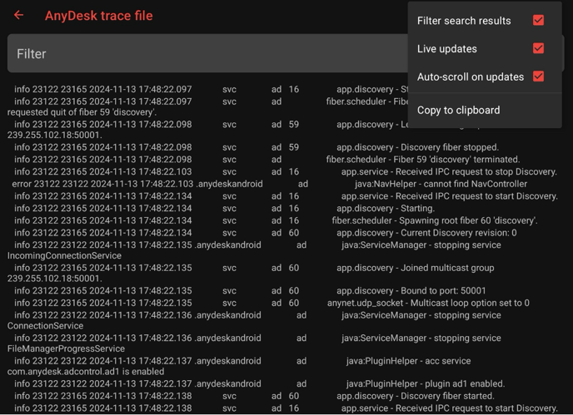Select log line 'app.discovery - Starting.'
The width and height of the screenshot is (573, 415).
coord(224,209)
